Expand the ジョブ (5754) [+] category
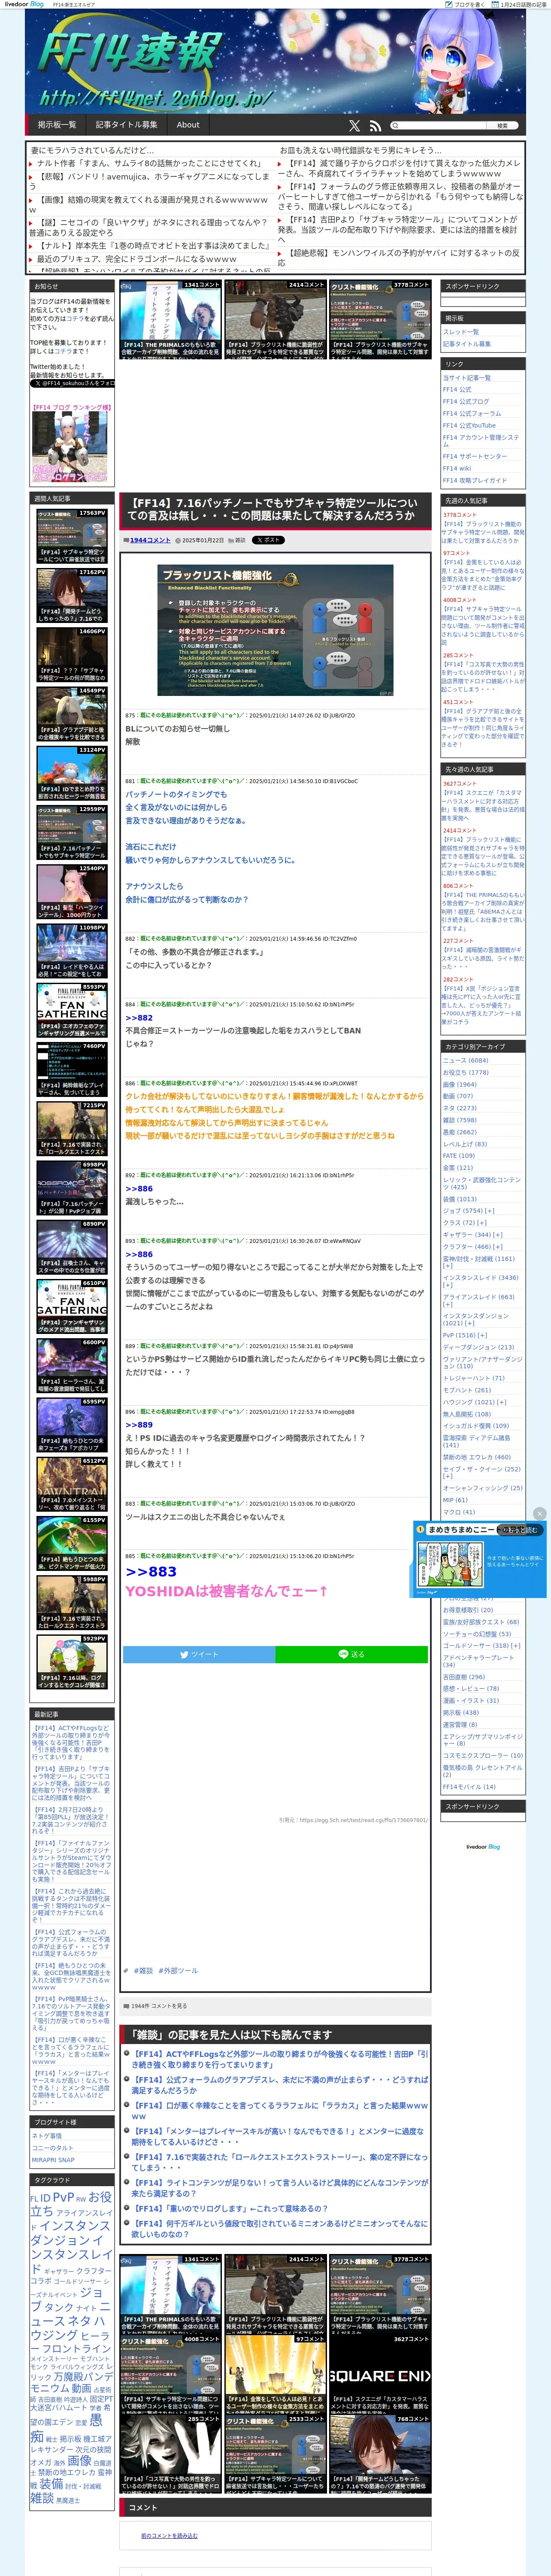Image resolution: width=551 pixels, height=2576 pixels. pos(469,1211)
